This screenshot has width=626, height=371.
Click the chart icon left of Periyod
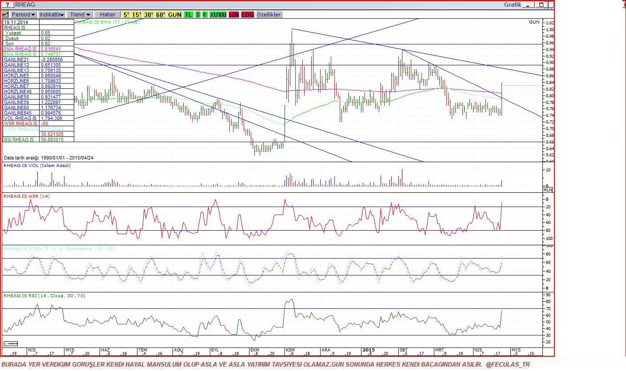coord(5,15)
